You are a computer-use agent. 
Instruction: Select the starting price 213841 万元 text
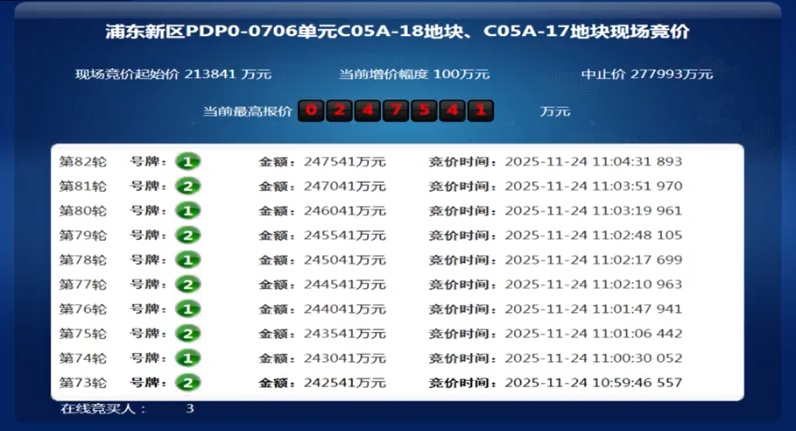pos(173,74)
